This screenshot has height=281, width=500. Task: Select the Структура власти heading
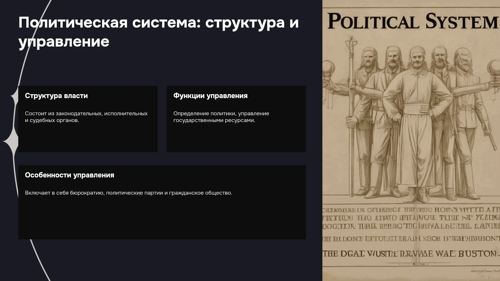tap(56, 96)
